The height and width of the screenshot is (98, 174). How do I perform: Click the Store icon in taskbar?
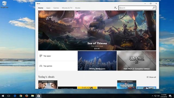38,96
